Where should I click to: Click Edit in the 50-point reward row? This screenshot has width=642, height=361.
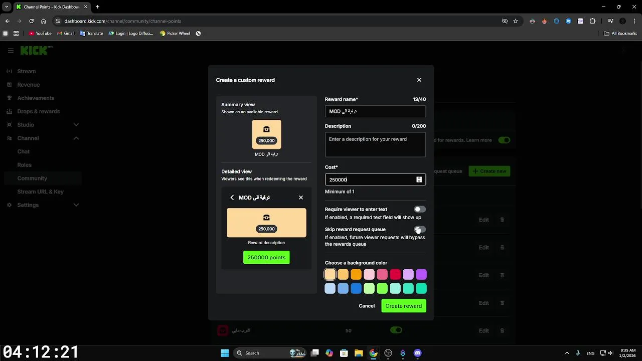coord(484,330)
